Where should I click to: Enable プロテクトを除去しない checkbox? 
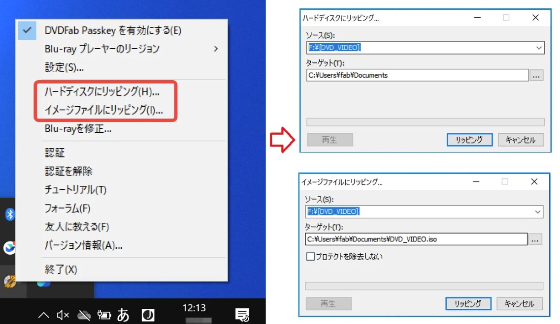(310, 257)
